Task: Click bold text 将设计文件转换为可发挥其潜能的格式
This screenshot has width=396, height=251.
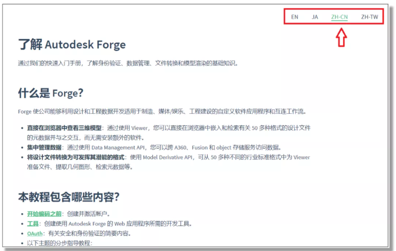Action: tap(76, 157)
